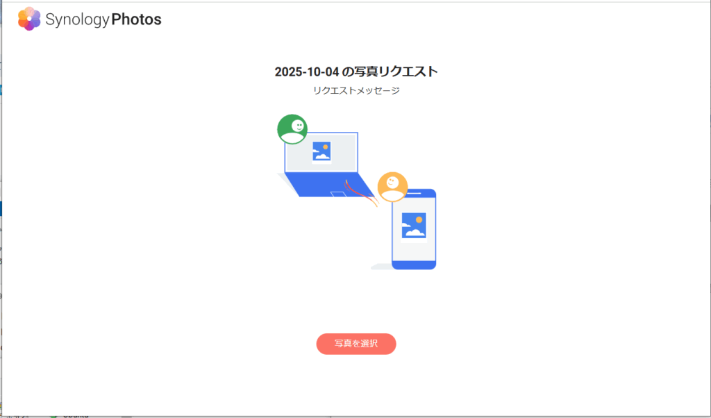
Task: Click the orange curved transfer lines
Action: click(x=361, y=194)
